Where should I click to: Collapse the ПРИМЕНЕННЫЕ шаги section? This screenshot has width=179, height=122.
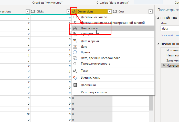pyautogui.click(x=158, y=44)
